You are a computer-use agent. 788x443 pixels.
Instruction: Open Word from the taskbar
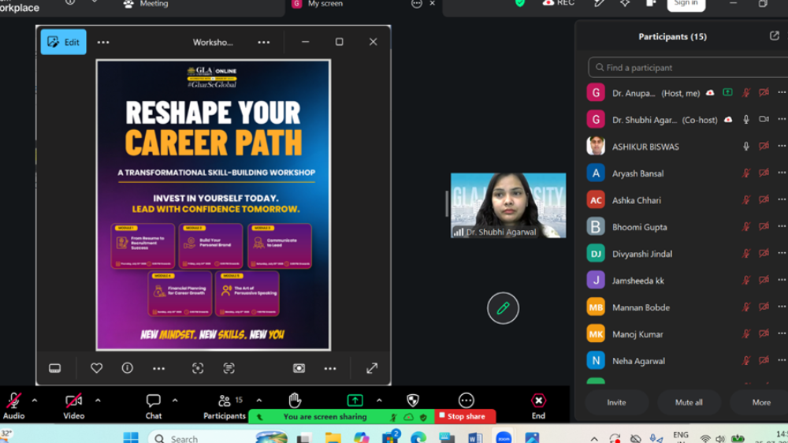click(474, 437)
